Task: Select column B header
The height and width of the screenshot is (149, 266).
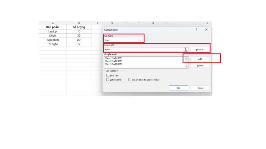Action: [79, 23]
